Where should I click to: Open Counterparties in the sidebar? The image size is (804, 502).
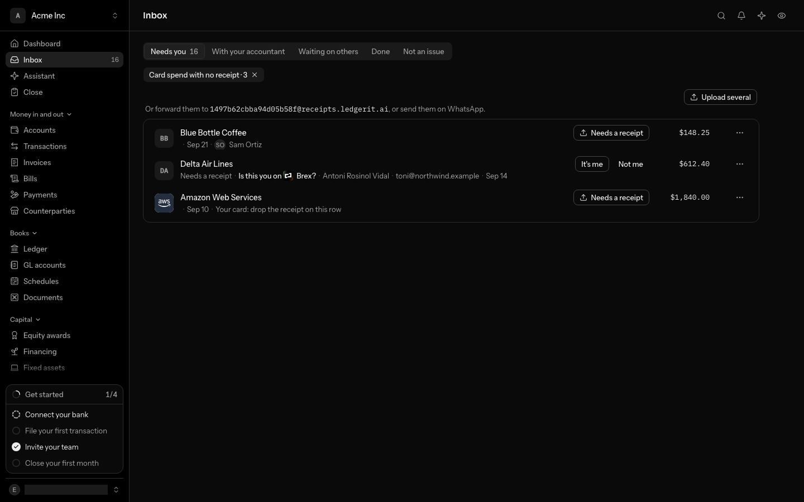64,211
